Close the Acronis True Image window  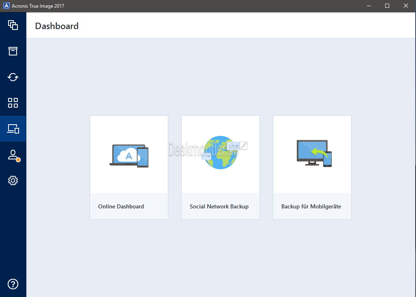406,6
